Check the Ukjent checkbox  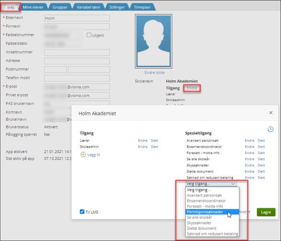point(89,35)
